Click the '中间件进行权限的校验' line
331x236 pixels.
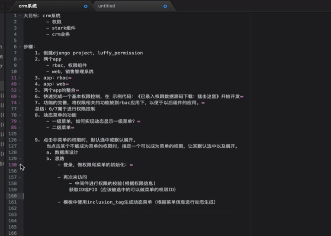click(x=112, y=183)
